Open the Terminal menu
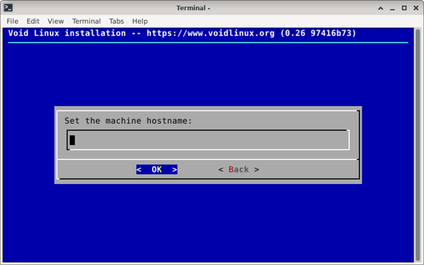This screenshot has height=265, width=424. [86, 21]
